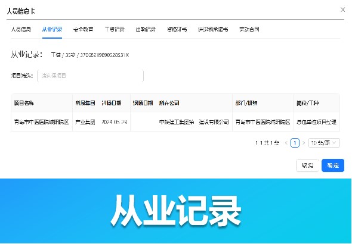Select the 从业记录 tab
The height and width of the screenshot is (244, 352).
[x=52, y=29]
